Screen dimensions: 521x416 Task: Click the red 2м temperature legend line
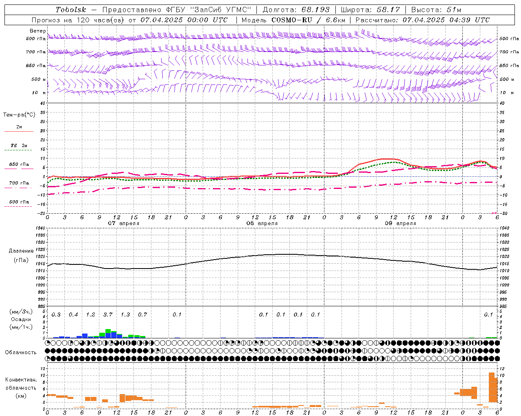point(19,132)
